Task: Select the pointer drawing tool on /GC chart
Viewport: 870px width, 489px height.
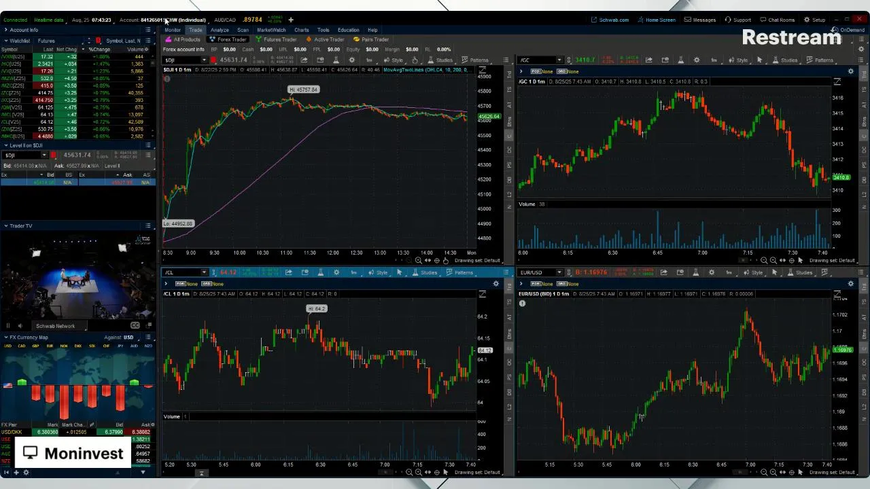Action: pos(760,60)
